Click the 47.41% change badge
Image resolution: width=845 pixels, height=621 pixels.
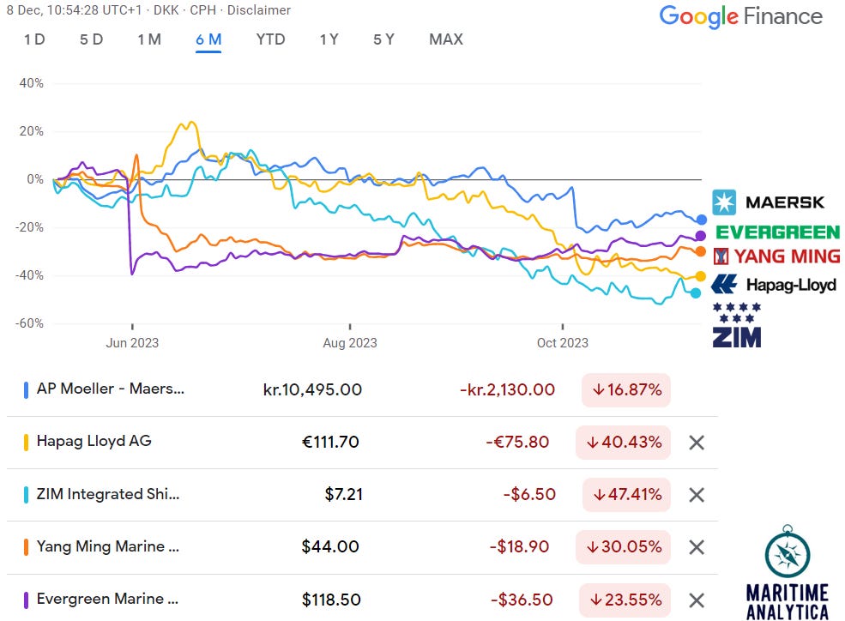(626, 494)
